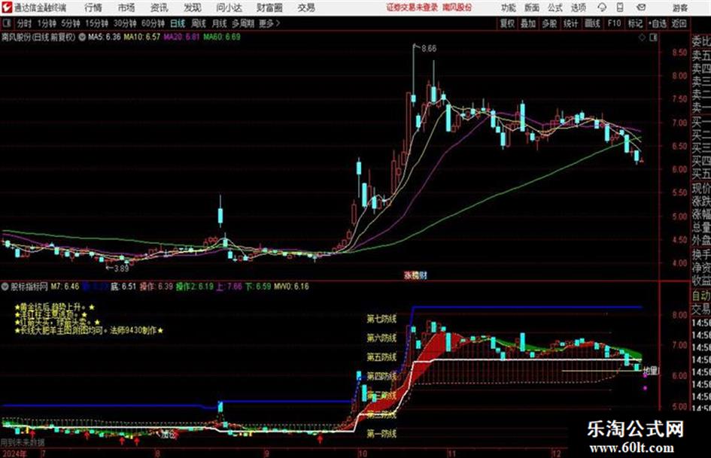Switch to 5分钟 period

[x=71, y=23]
